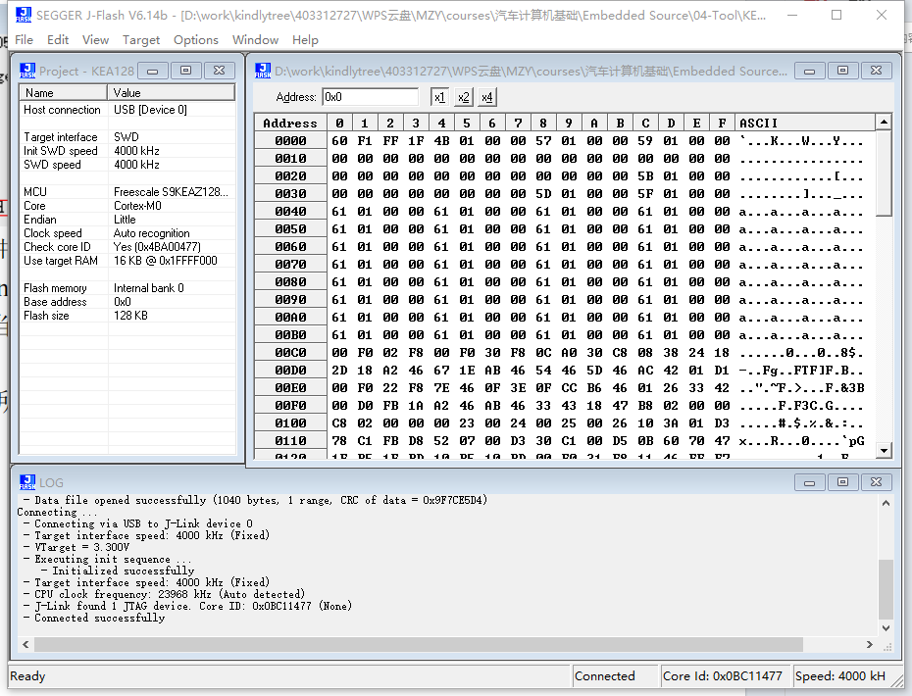Screen dimensions: 912x696
Task: Close the Project - KEA128 sub-window
Action: (219, 71)
